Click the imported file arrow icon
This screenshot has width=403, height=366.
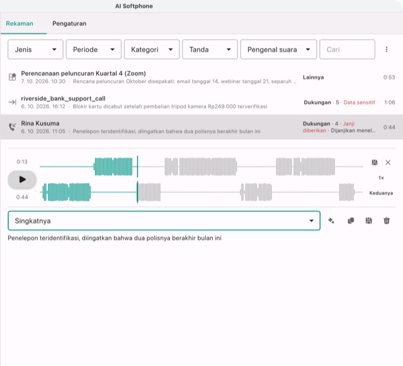point(13,102)
